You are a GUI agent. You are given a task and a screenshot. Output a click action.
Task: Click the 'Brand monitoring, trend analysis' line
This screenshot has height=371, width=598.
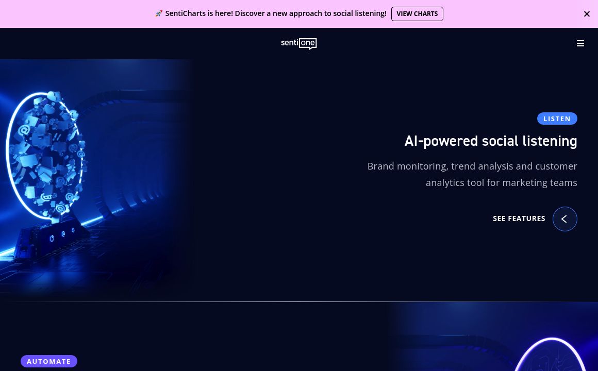click(x=472, y=166)
